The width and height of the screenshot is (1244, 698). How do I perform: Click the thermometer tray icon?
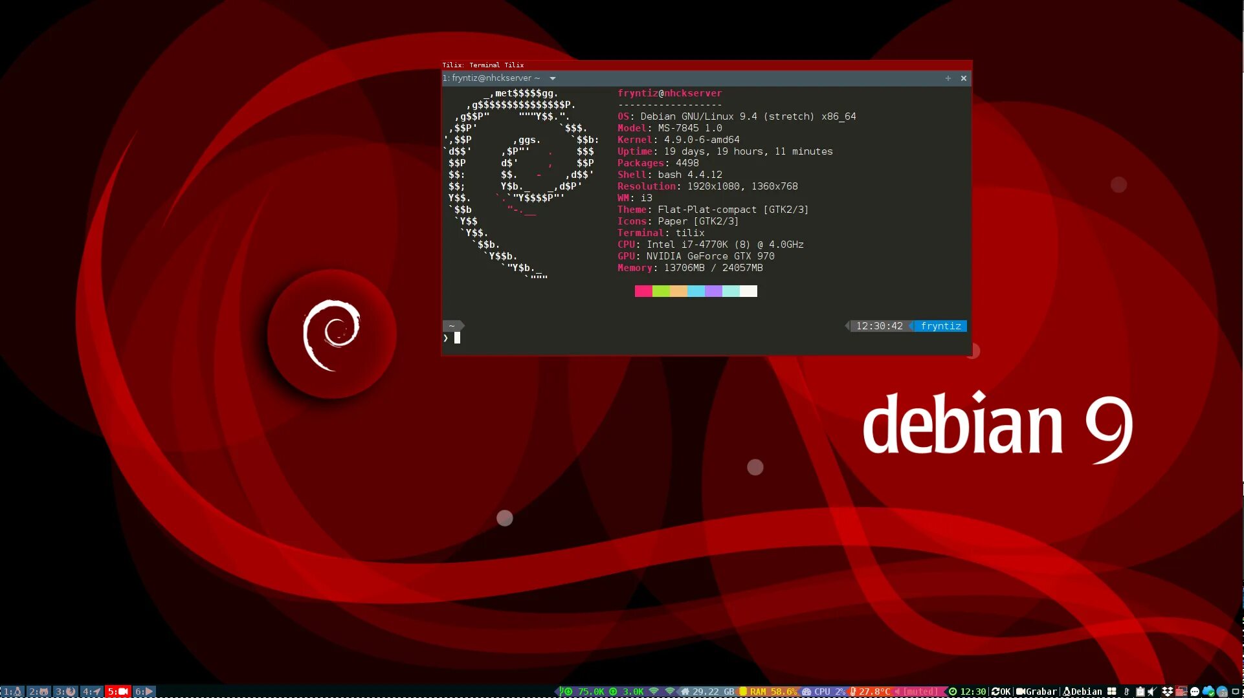pyautogui.click(x=1126, y=692)
